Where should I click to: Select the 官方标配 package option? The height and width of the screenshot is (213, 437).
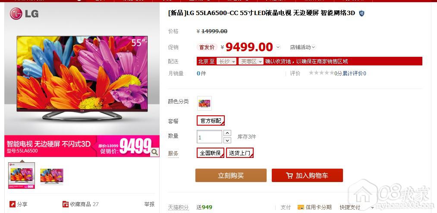coord(211,120)
